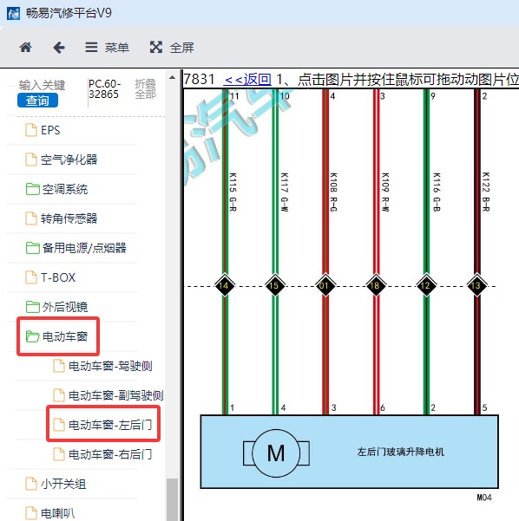Image resolution: width=519 pixels, height=521 pixels.
Task: Click connector diamond 15
Action: click(x=274, y=285)
